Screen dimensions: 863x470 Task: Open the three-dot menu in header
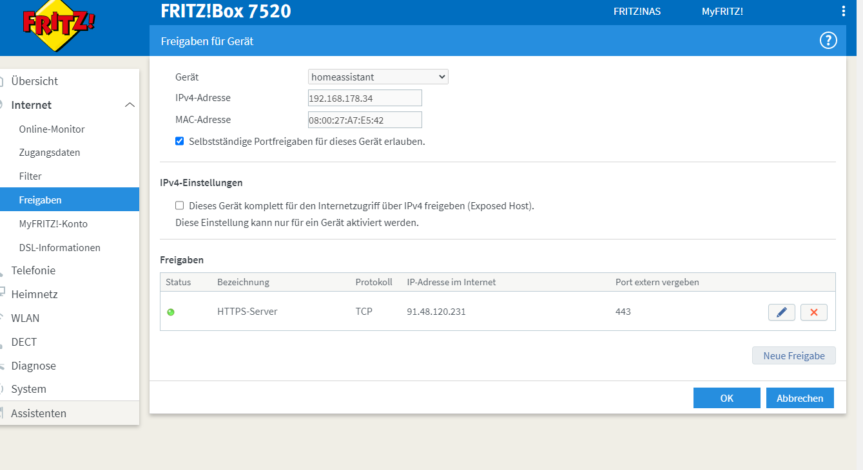[844, 11]
